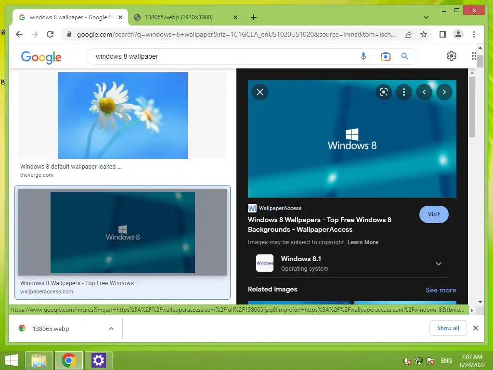Image resolution: width=493 pixels, height=370 pixels.
Task: Click the WallpaperAccess site name
Action: click(280, 208)
